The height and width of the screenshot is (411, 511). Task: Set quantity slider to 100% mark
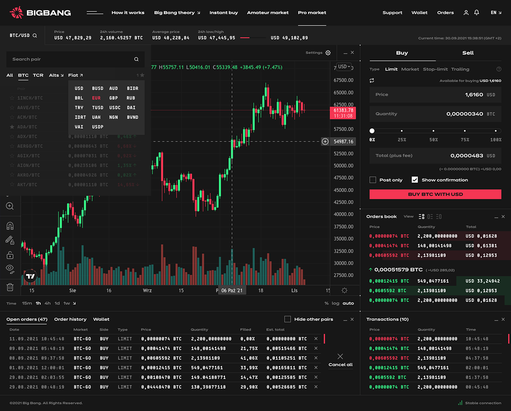click(x=496, y=130)
